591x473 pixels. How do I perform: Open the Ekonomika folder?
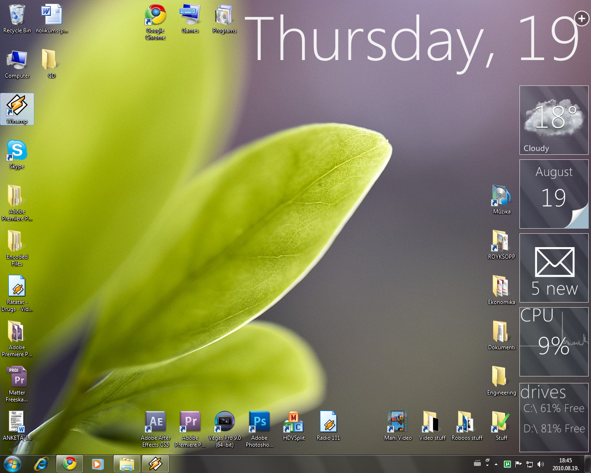(501, 290)
